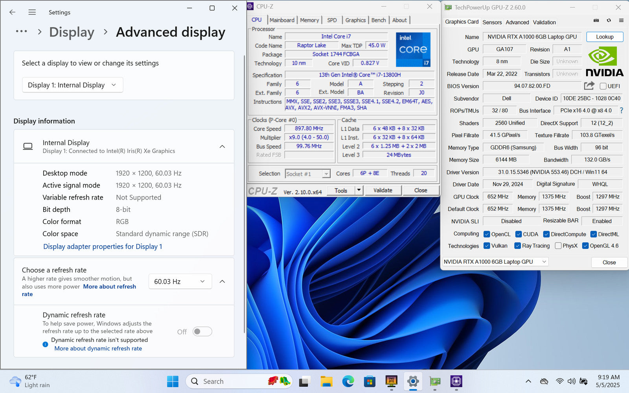Viewport: 629px width, 393px height.
Task: Open the 60.03 Hz refresh rate dropdown
Action: (180, 281)
